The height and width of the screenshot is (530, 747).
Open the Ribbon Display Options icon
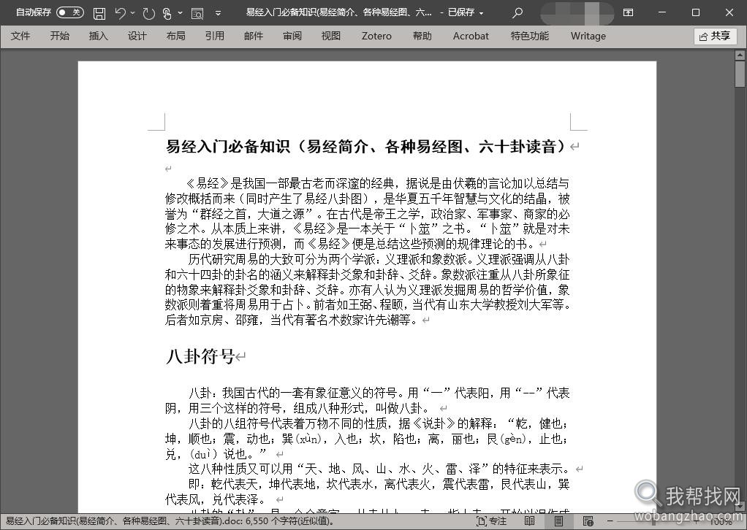629,13
